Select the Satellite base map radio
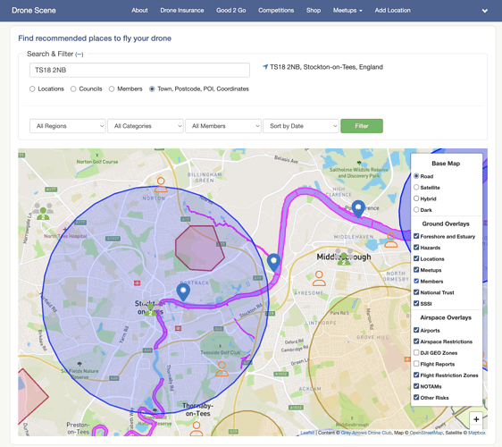The image size is (502, 447). click(x=416, y=187)
